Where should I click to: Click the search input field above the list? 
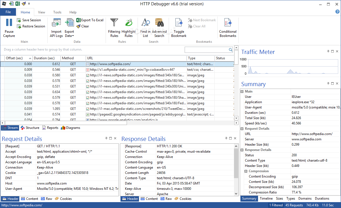[x=207, y=50]
